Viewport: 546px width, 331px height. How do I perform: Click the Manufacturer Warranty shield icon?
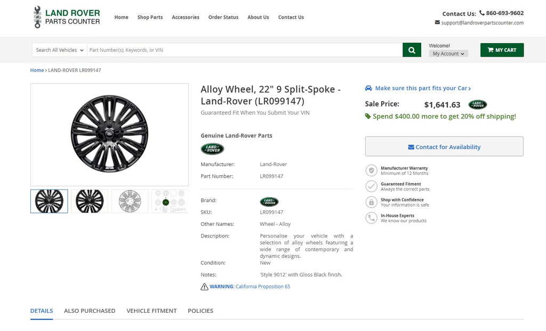[x=372, y=170]
